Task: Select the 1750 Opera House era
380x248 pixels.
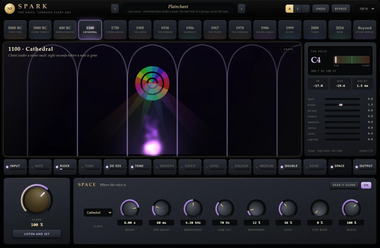Action: [x=115, y=30]
